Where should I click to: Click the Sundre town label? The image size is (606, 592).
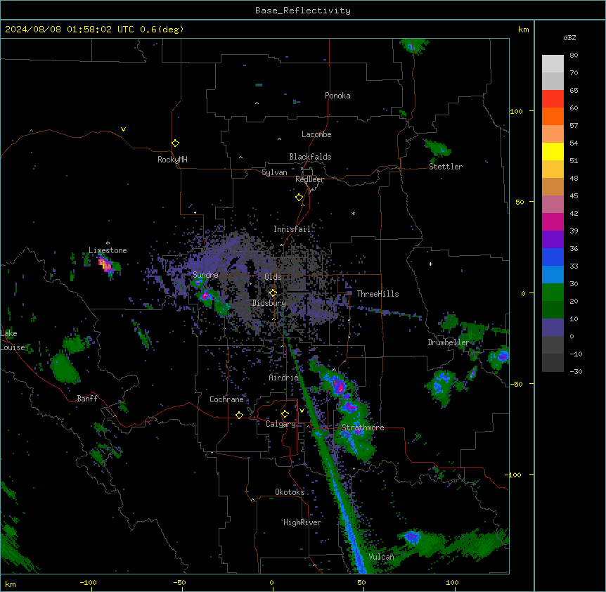pyautogui.click(x=205, y=275)
